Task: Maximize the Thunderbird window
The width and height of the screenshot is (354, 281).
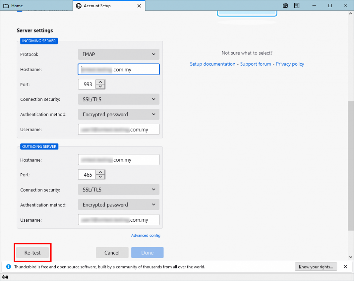Action: (330, 6)
